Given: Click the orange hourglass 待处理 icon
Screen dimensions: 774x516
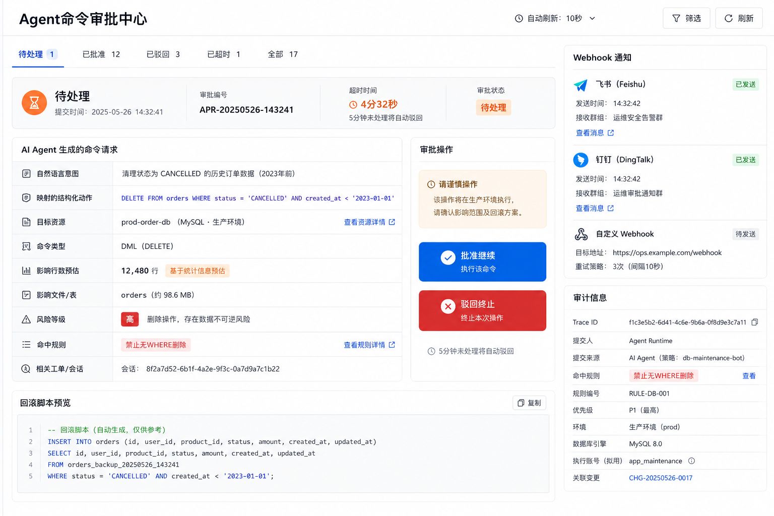Looking at the screenshot, I should [34, 102].
